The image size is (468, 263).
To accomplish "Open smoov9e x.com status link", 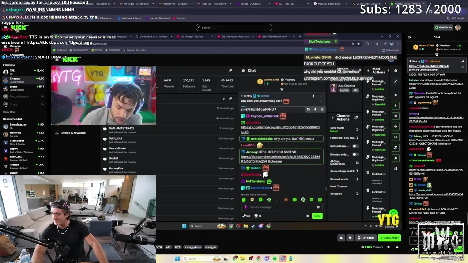I will (x=280, y=129).
